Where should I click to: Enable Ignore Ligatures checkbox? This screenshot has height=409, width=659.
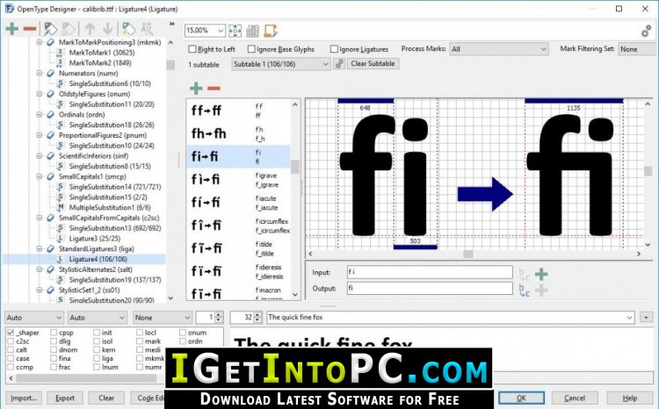click(x=334, y=49)
